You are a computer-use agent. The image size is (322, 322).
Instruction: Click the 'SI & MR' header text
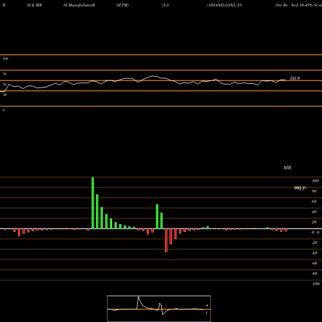click(x=34, y=5)
